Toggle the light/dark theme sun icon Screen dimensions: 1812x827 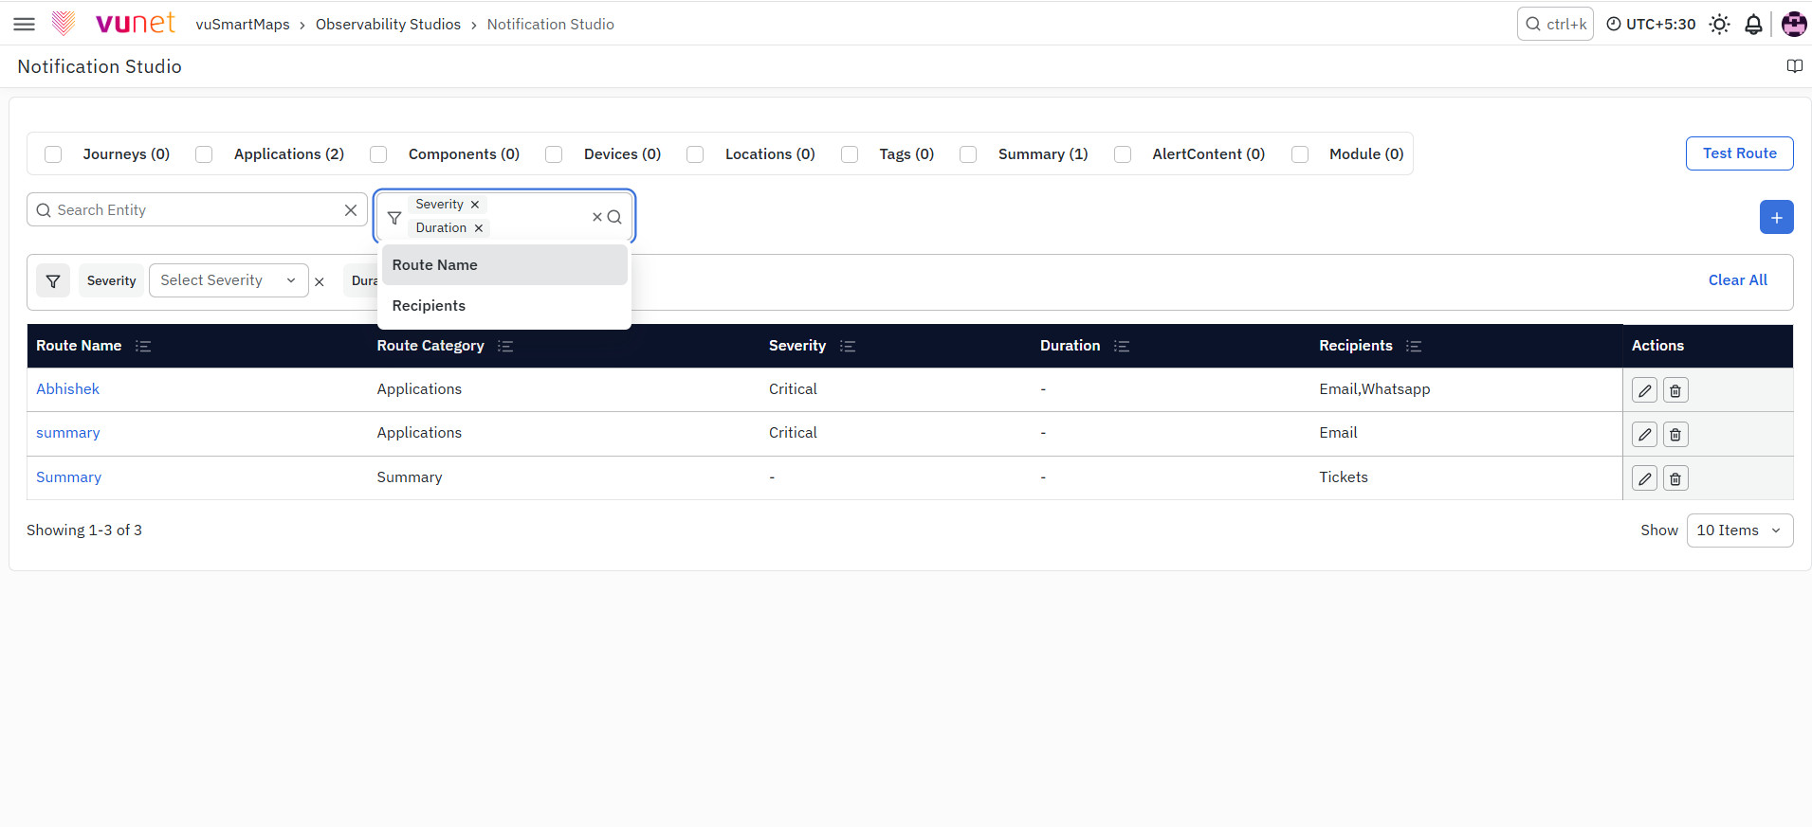[1719, 25]
